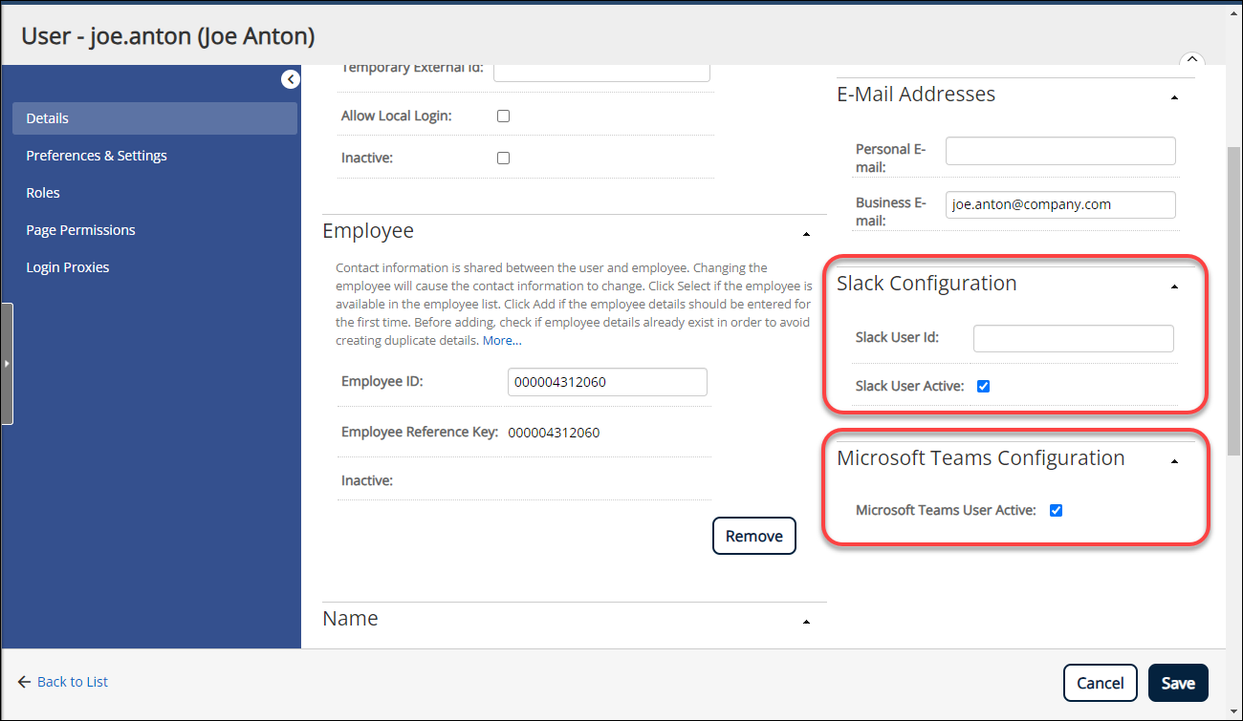Click the User - joe.anton page title
This screenshot has width=1243, height=721.
(168, 36)
